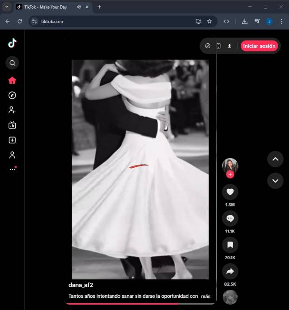Screen dimensions: 289x310
Task: Open dana_af2 profile link
Action: 81,285
